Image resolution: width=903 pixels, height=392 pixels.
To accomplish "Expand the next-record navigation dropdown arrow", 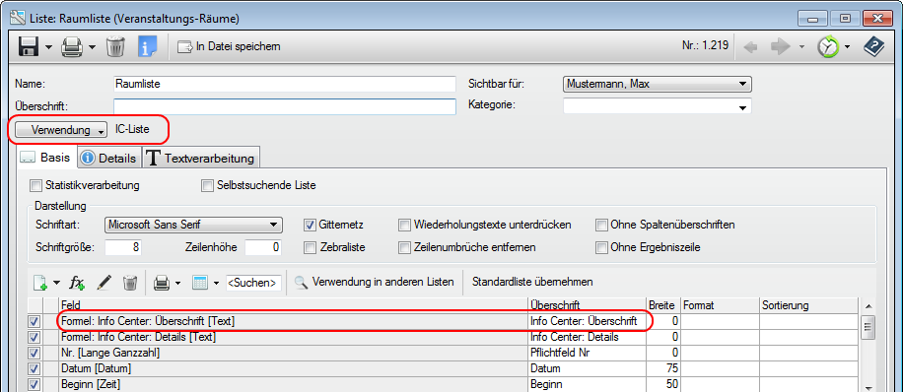I will pos(801,47).
